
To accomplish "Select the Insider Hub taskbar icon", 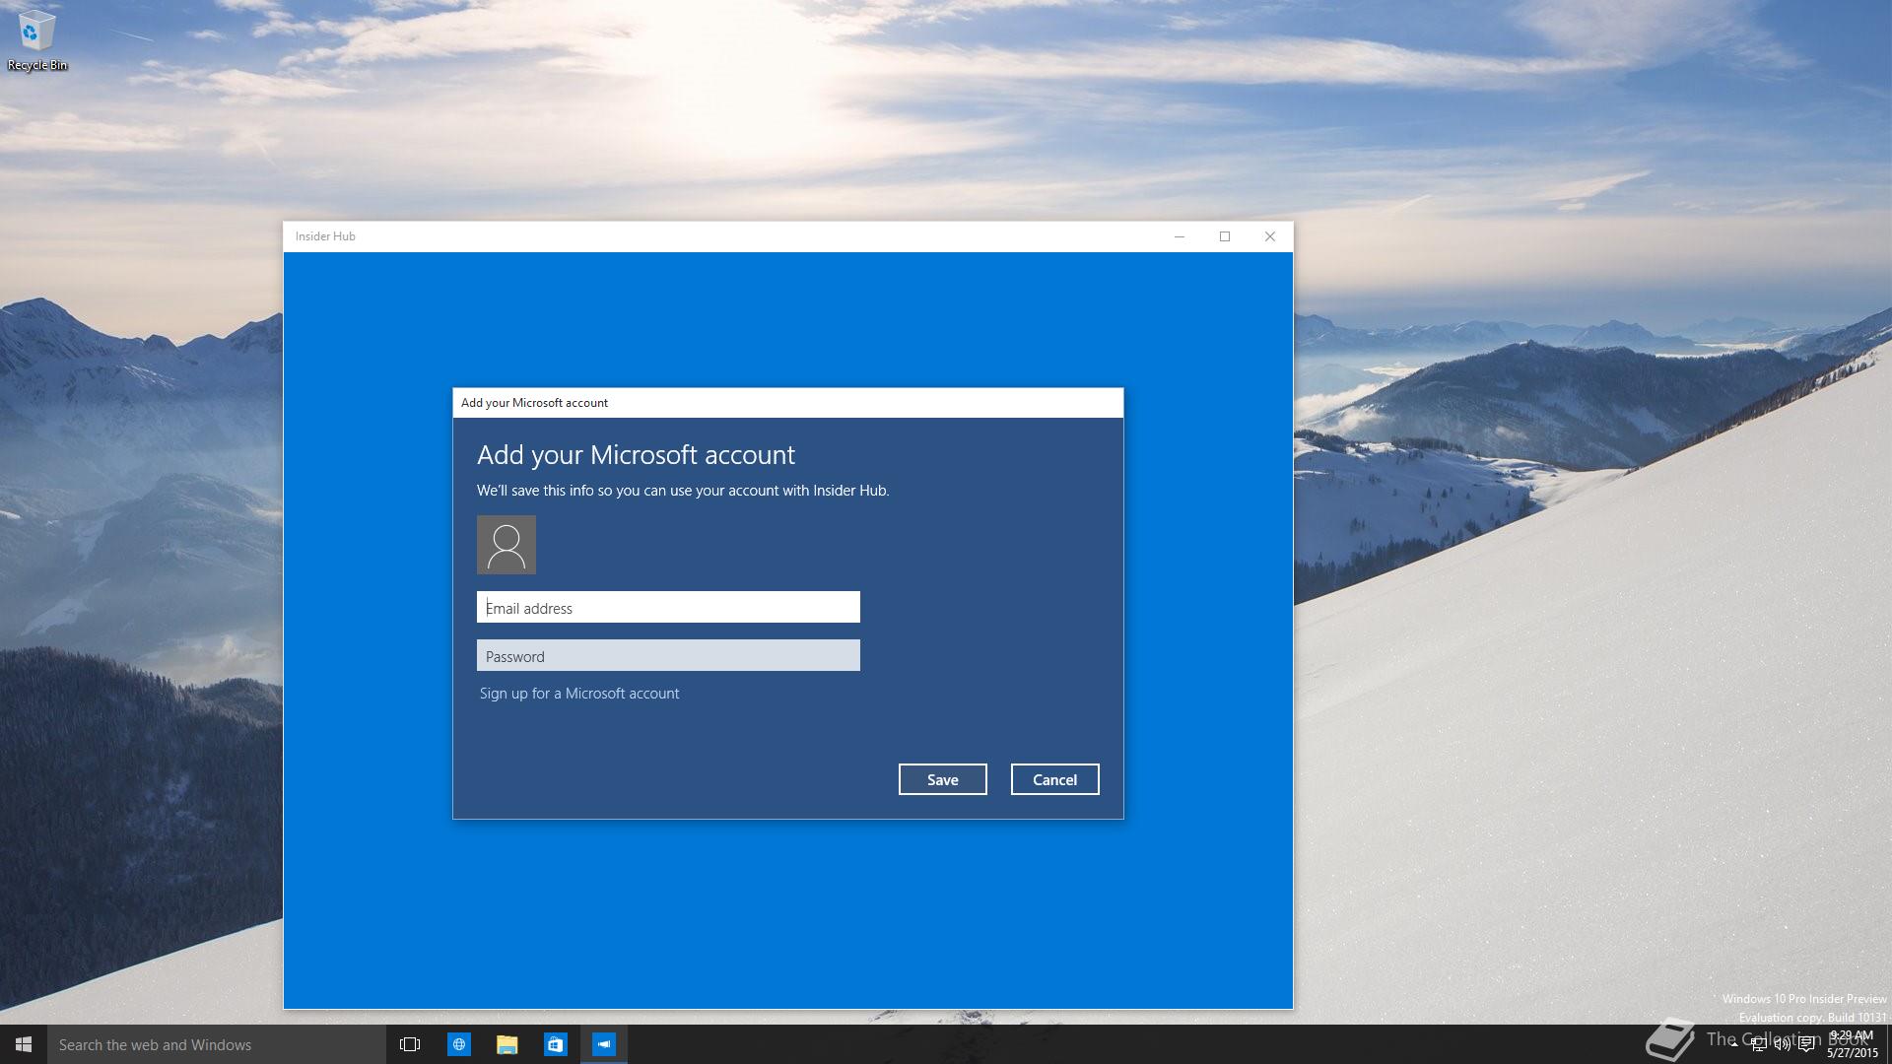I will click(x=603, y=1044).
